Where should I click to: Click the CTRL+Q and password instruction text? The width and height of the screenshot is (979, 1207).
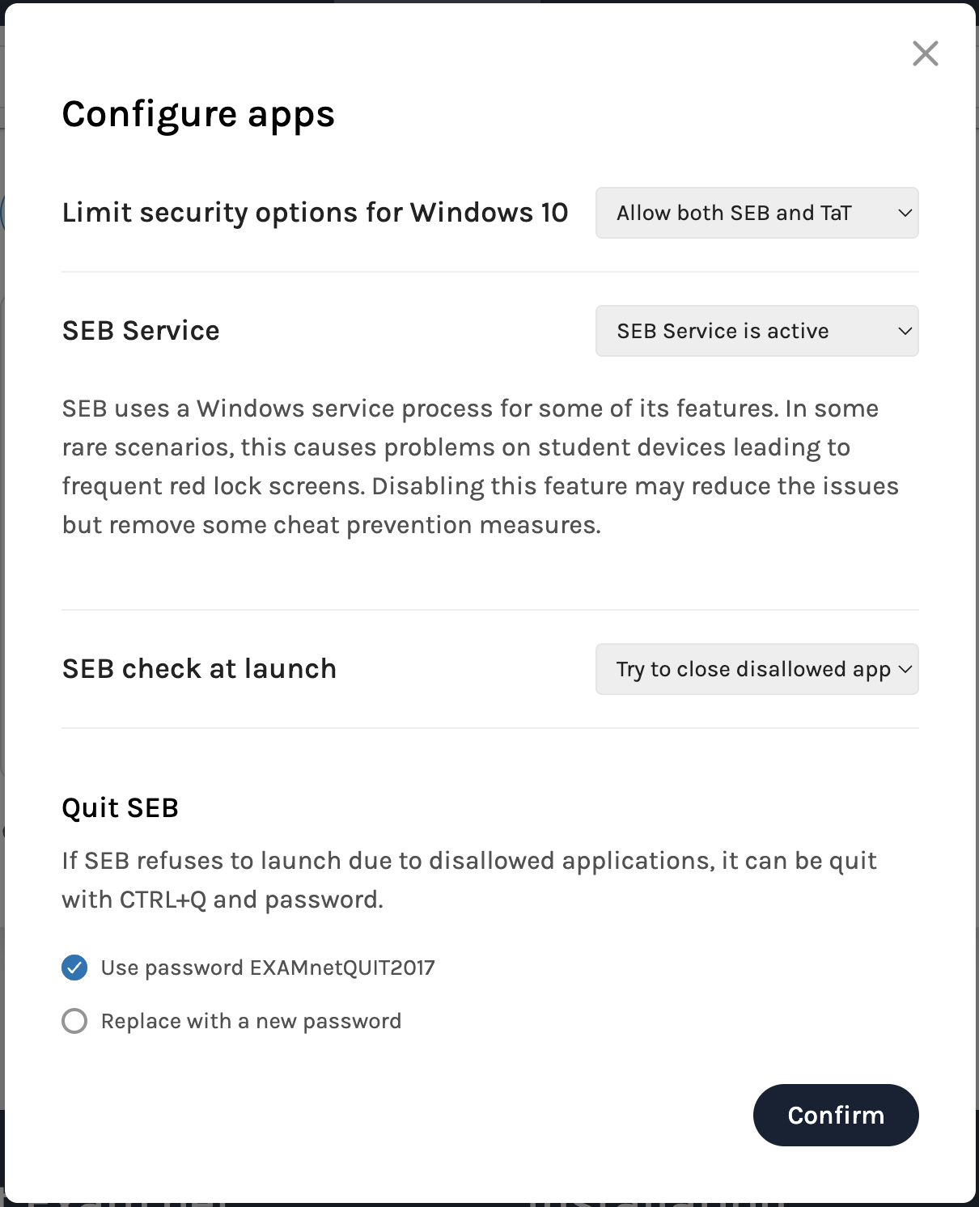click(469, 880)
